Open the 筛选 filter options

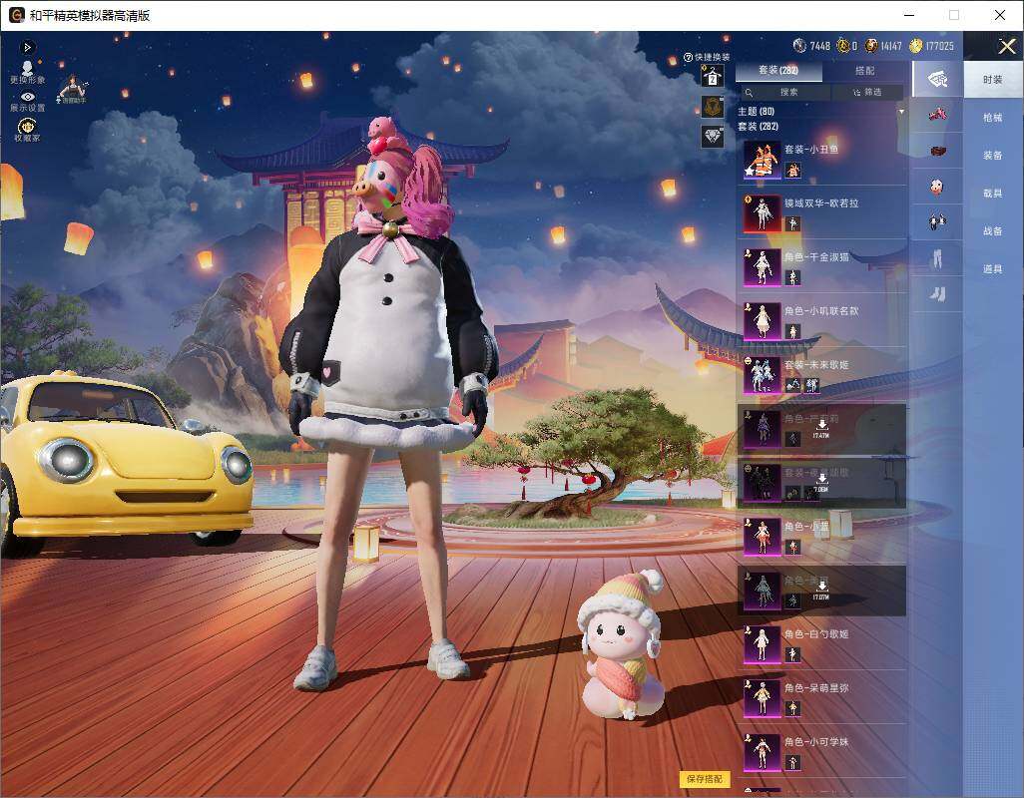coord(868,92)
